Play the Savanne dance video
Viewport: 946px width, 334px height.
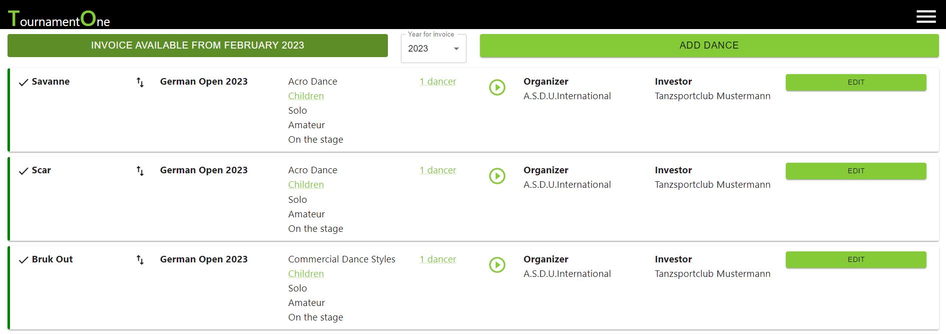(x=497, y=88)
